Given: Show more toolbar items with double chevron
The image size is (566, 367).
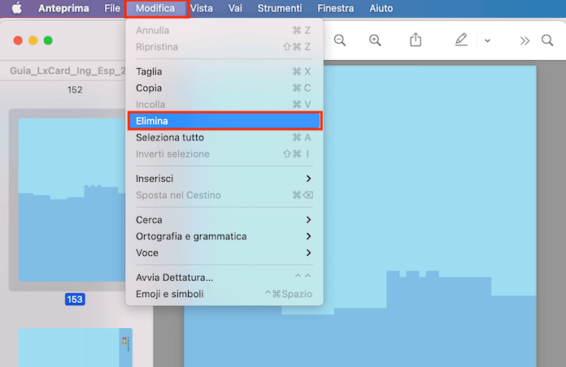Looking at the screenshot, I should (x=525, y=41).
